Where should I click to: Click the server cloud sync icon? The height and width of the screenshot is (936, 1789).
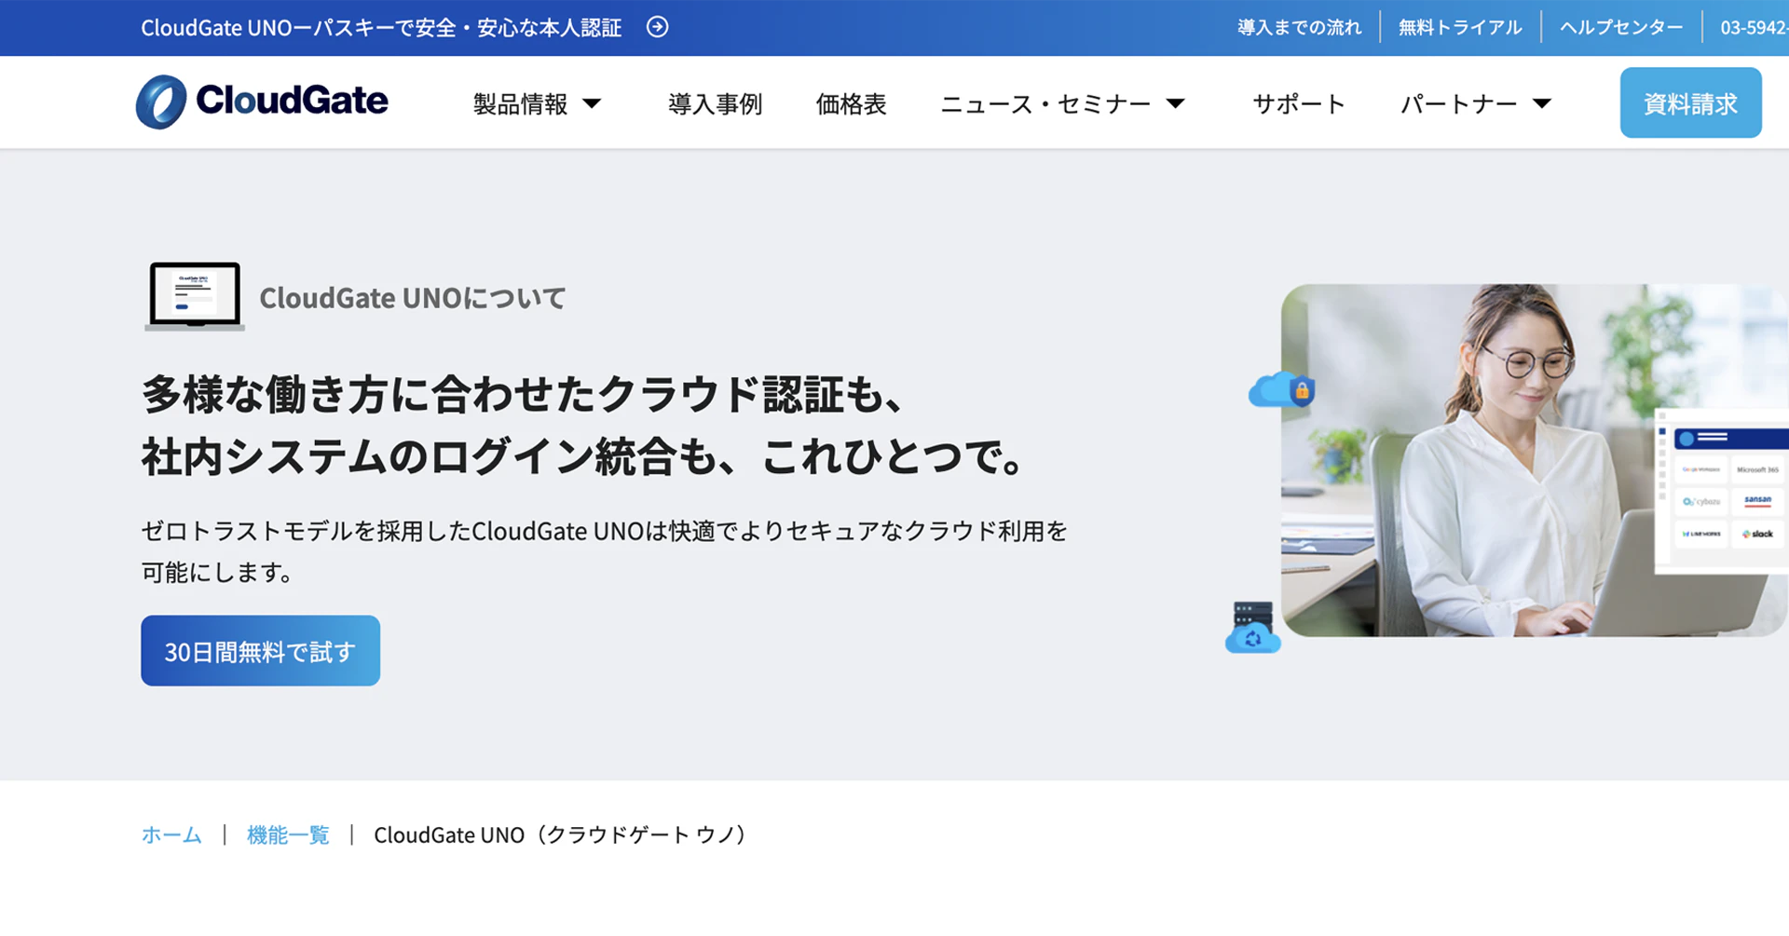pyautogui.click(x=1253, y=627)
